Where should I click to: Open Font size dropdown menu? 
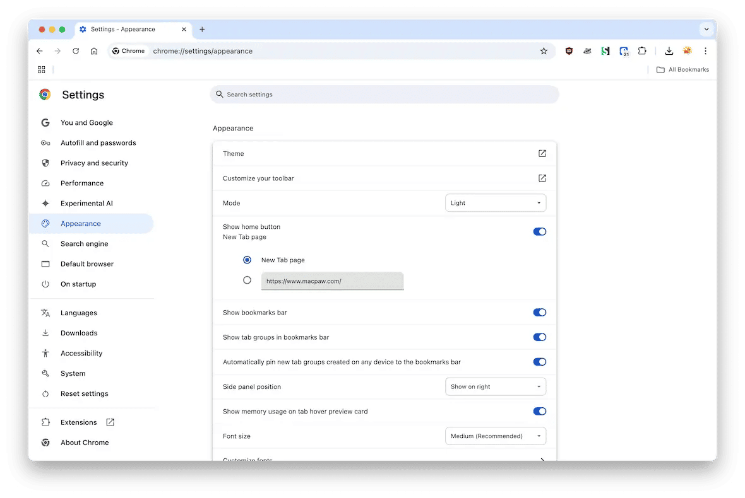[496, 436]
